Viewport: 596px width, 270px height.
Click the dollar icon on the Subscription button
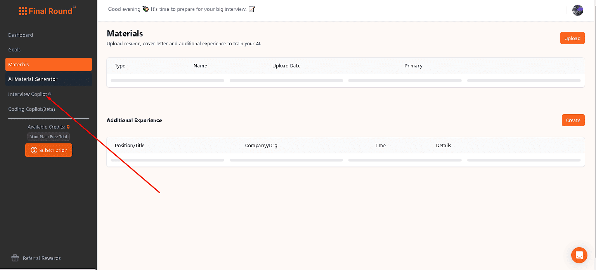[33, 150]
